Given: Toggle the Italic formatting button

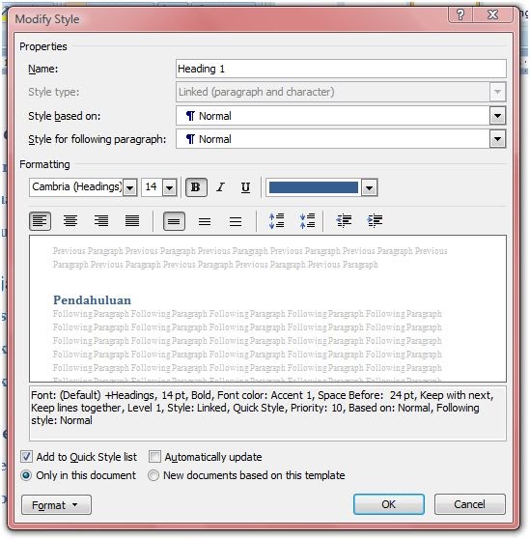Looking at the screenshot, I should [x=221, y=187].
